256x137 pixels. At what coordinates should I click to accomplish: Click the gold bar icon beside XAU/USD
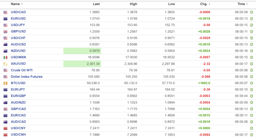(x=5, y=64)
